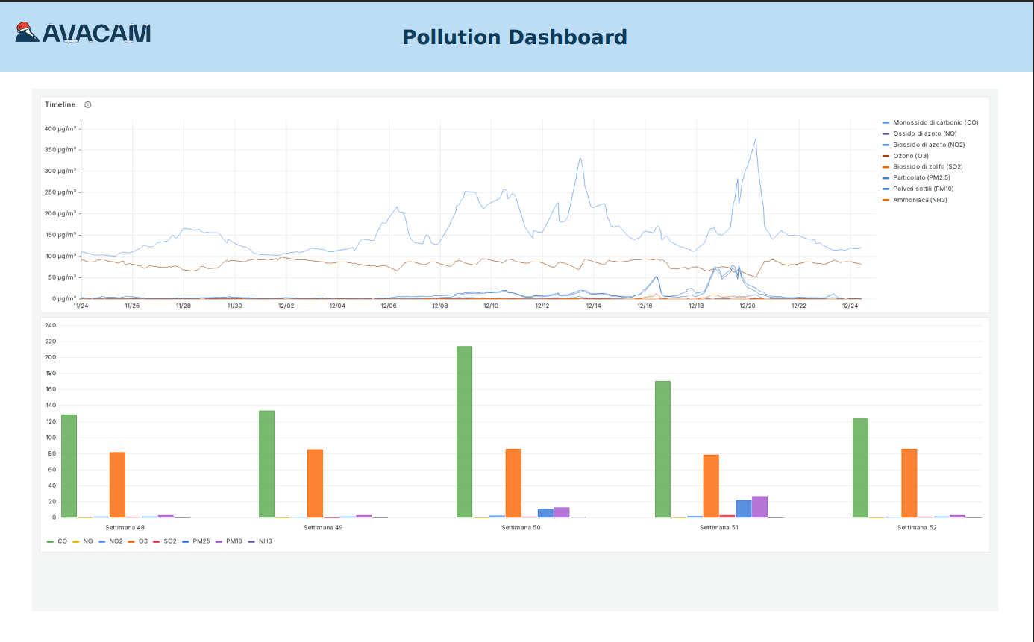Screen dimensions: 1034x642
Task: Open the Timeline panel title menu
Action: click(x=60, y=105)
